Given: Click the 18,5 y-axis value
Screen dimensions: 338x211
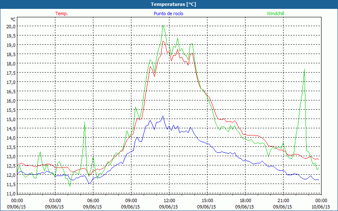Looking at the screenshot, I should pos(11,54).
